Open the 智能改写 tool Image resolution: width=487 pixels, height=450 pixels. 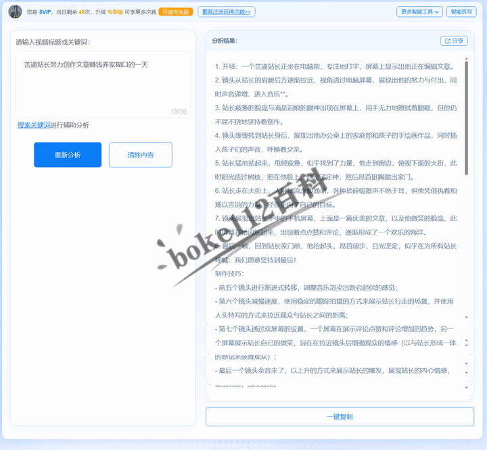click(x=461, y=11)
